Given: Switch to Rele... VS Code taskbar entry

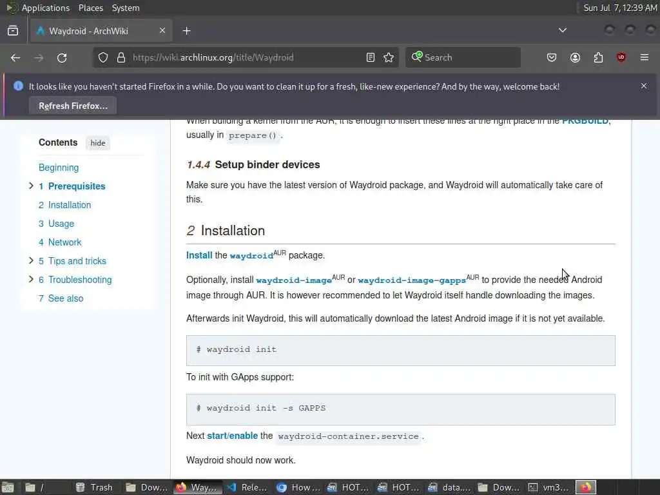Looking at the screenshot, I should pyautogui.click(x=247, y=487).
